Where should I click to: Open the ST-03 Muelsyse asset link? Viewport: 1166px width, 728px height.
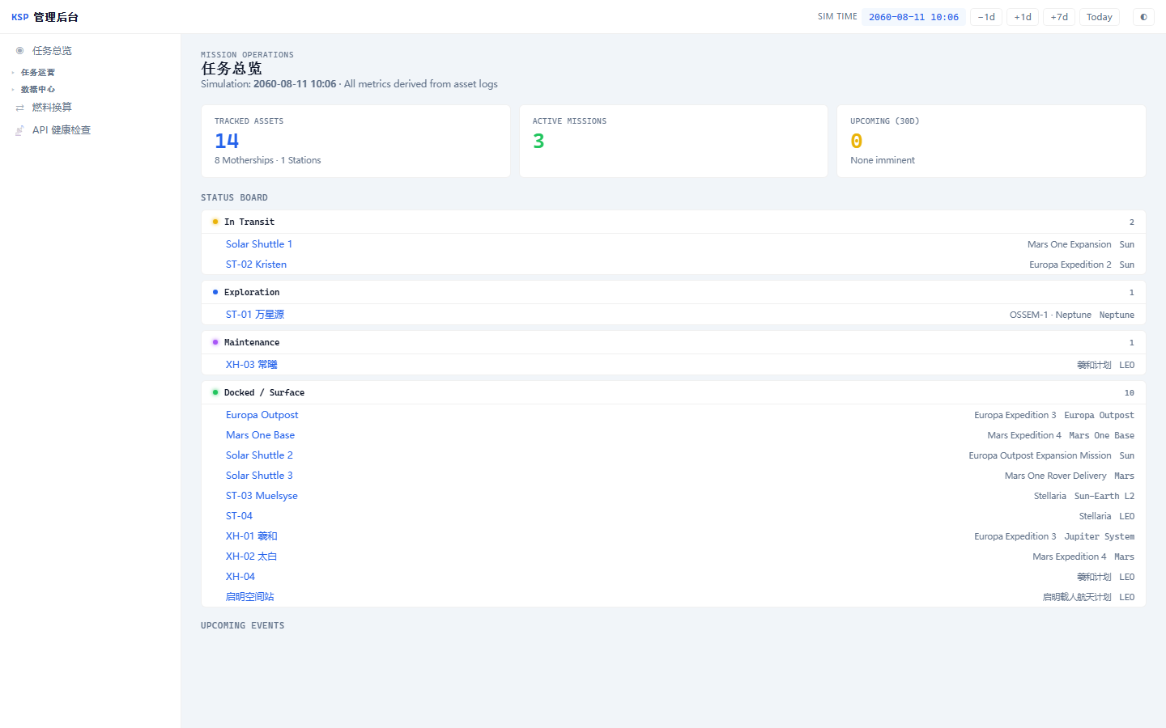pyautogui.click(x=262, y=496)
